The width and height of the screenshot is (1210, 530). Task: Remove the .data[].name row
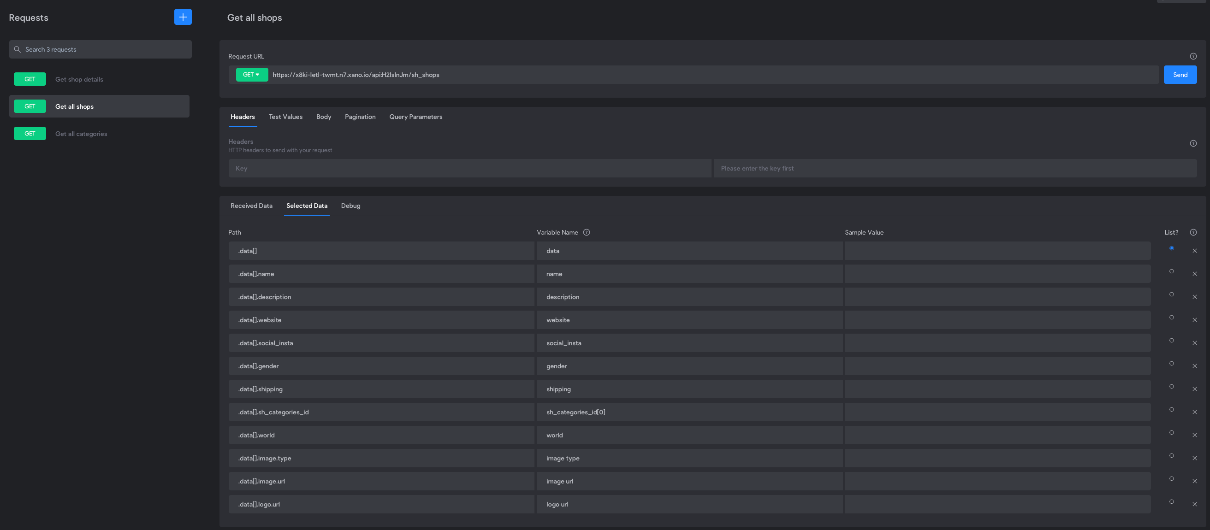[1194, 274]
